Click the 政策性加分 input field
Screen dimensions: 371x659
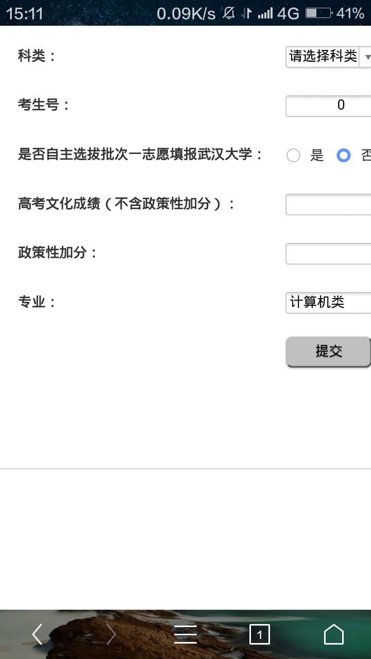328,253
